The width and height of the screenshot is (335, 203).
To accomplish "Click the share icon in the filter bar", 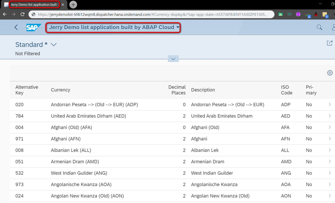I will click(330, 43).
